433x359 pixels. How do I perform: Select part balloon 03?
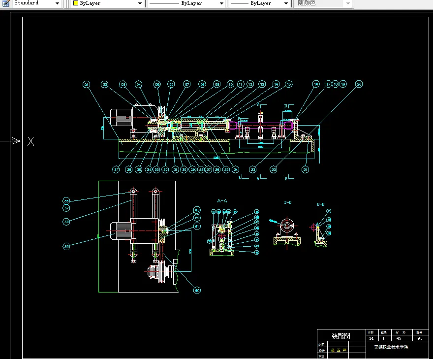(123, 84)
